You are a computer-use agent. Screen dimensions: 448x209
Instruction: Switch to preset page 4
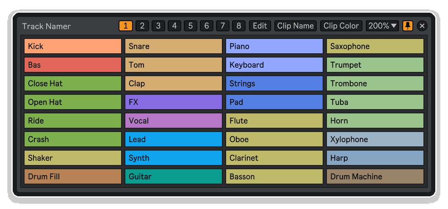[174, 26]
